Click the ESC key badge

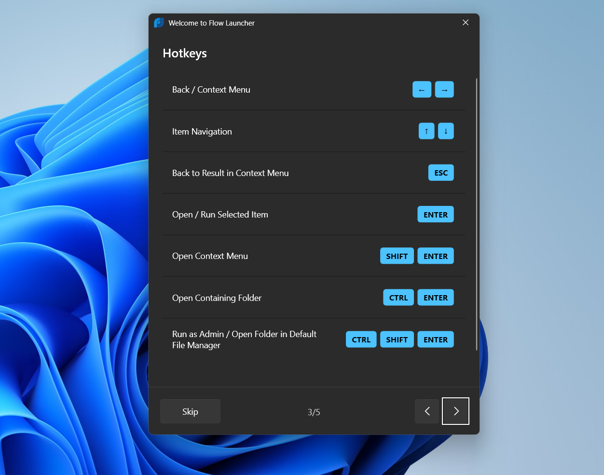(x=441, y=173)
